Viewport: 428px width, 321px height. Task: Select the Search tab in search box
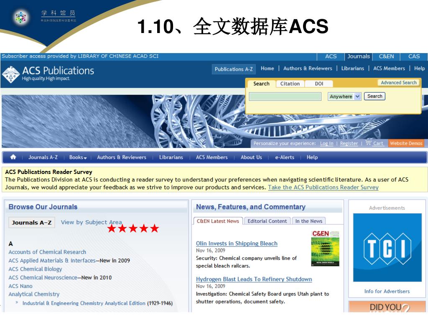261,84
